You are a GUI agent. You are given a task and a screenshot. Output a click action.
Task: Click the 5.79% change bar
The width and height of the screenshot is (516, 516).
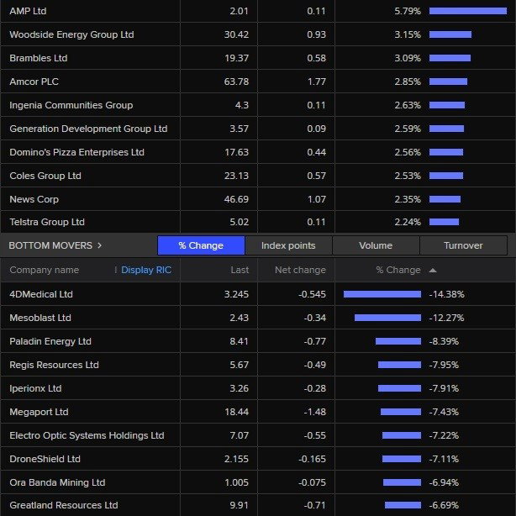[x=468, y=11]
